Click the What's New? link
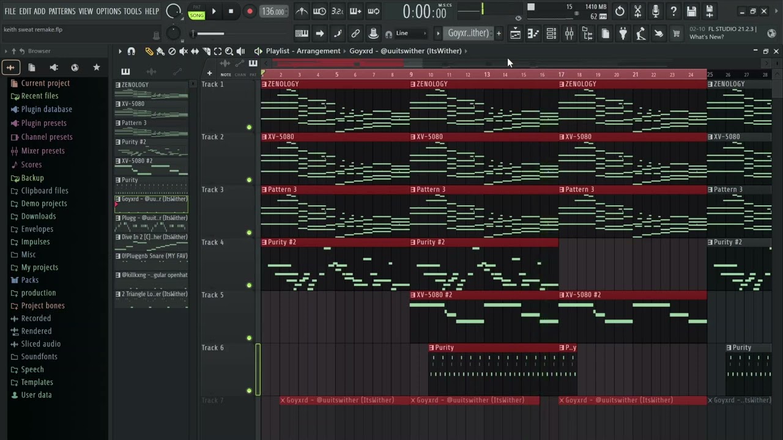The width and height of the screenshot is (783, 440). tap(707, 37)
